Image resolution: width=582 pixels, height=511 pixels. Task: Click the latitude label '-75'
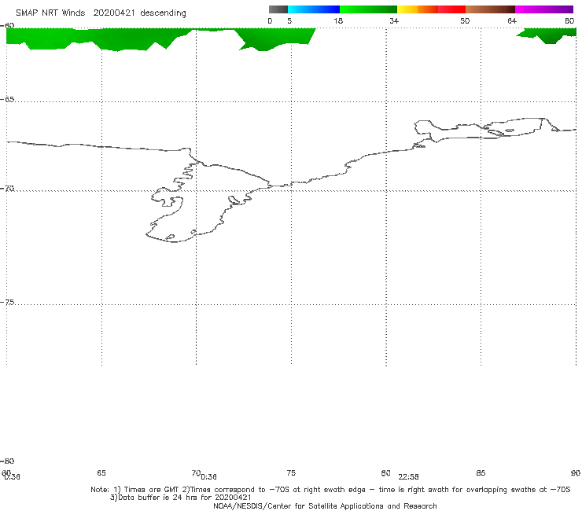7,302
